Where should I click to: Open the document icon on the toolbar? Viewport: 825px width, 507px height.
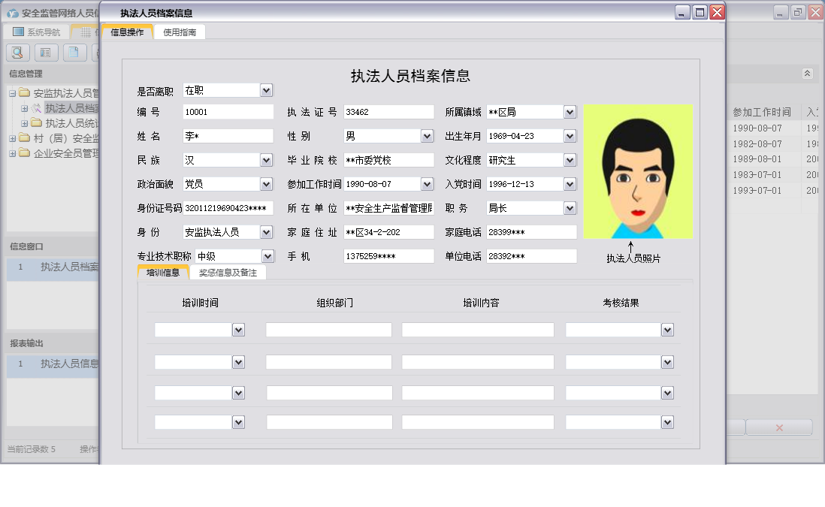[x=73, y=53]
